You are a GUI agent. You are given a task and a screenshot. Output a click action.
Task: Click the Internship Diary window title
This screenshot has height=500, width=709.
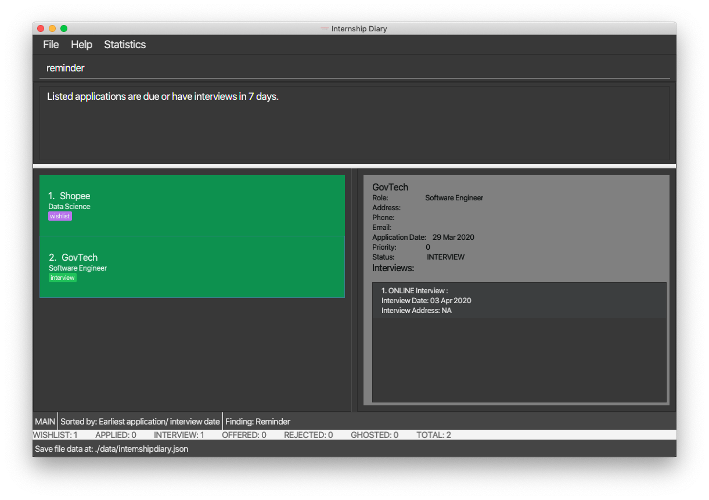click(359, 28)
